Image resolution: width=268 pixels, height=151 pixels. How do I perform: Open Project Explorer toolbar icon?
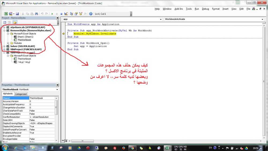point(72,14)
